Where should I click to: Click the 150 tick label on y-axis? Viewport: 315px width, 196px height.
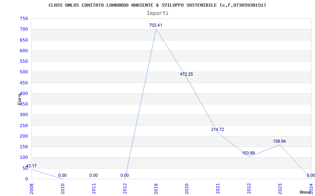pos(24,147)
